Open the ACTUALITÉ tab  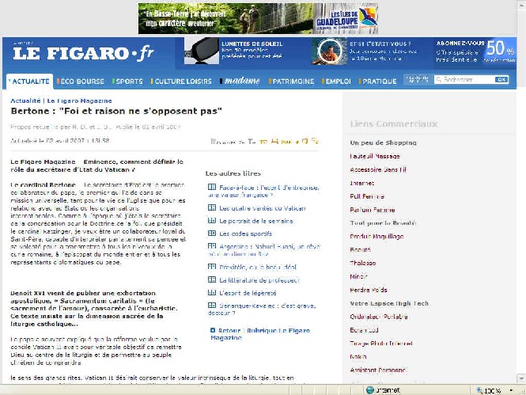[x=29, y=81]
